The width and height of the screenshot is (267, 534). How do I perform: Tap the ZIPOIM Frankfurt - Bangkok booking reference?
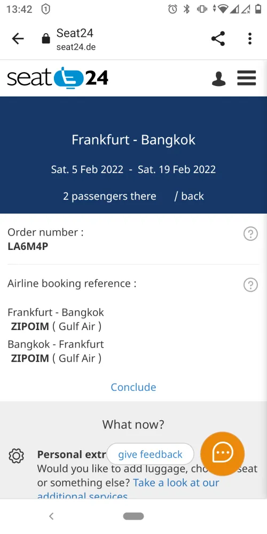click(30, 326)
